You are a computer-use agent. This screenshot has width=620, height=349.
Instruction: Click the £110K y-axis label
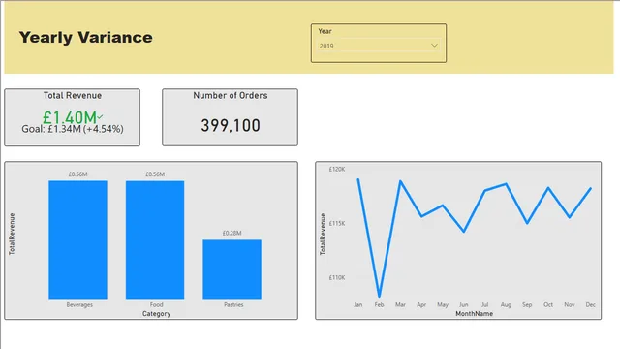(337, 278)
